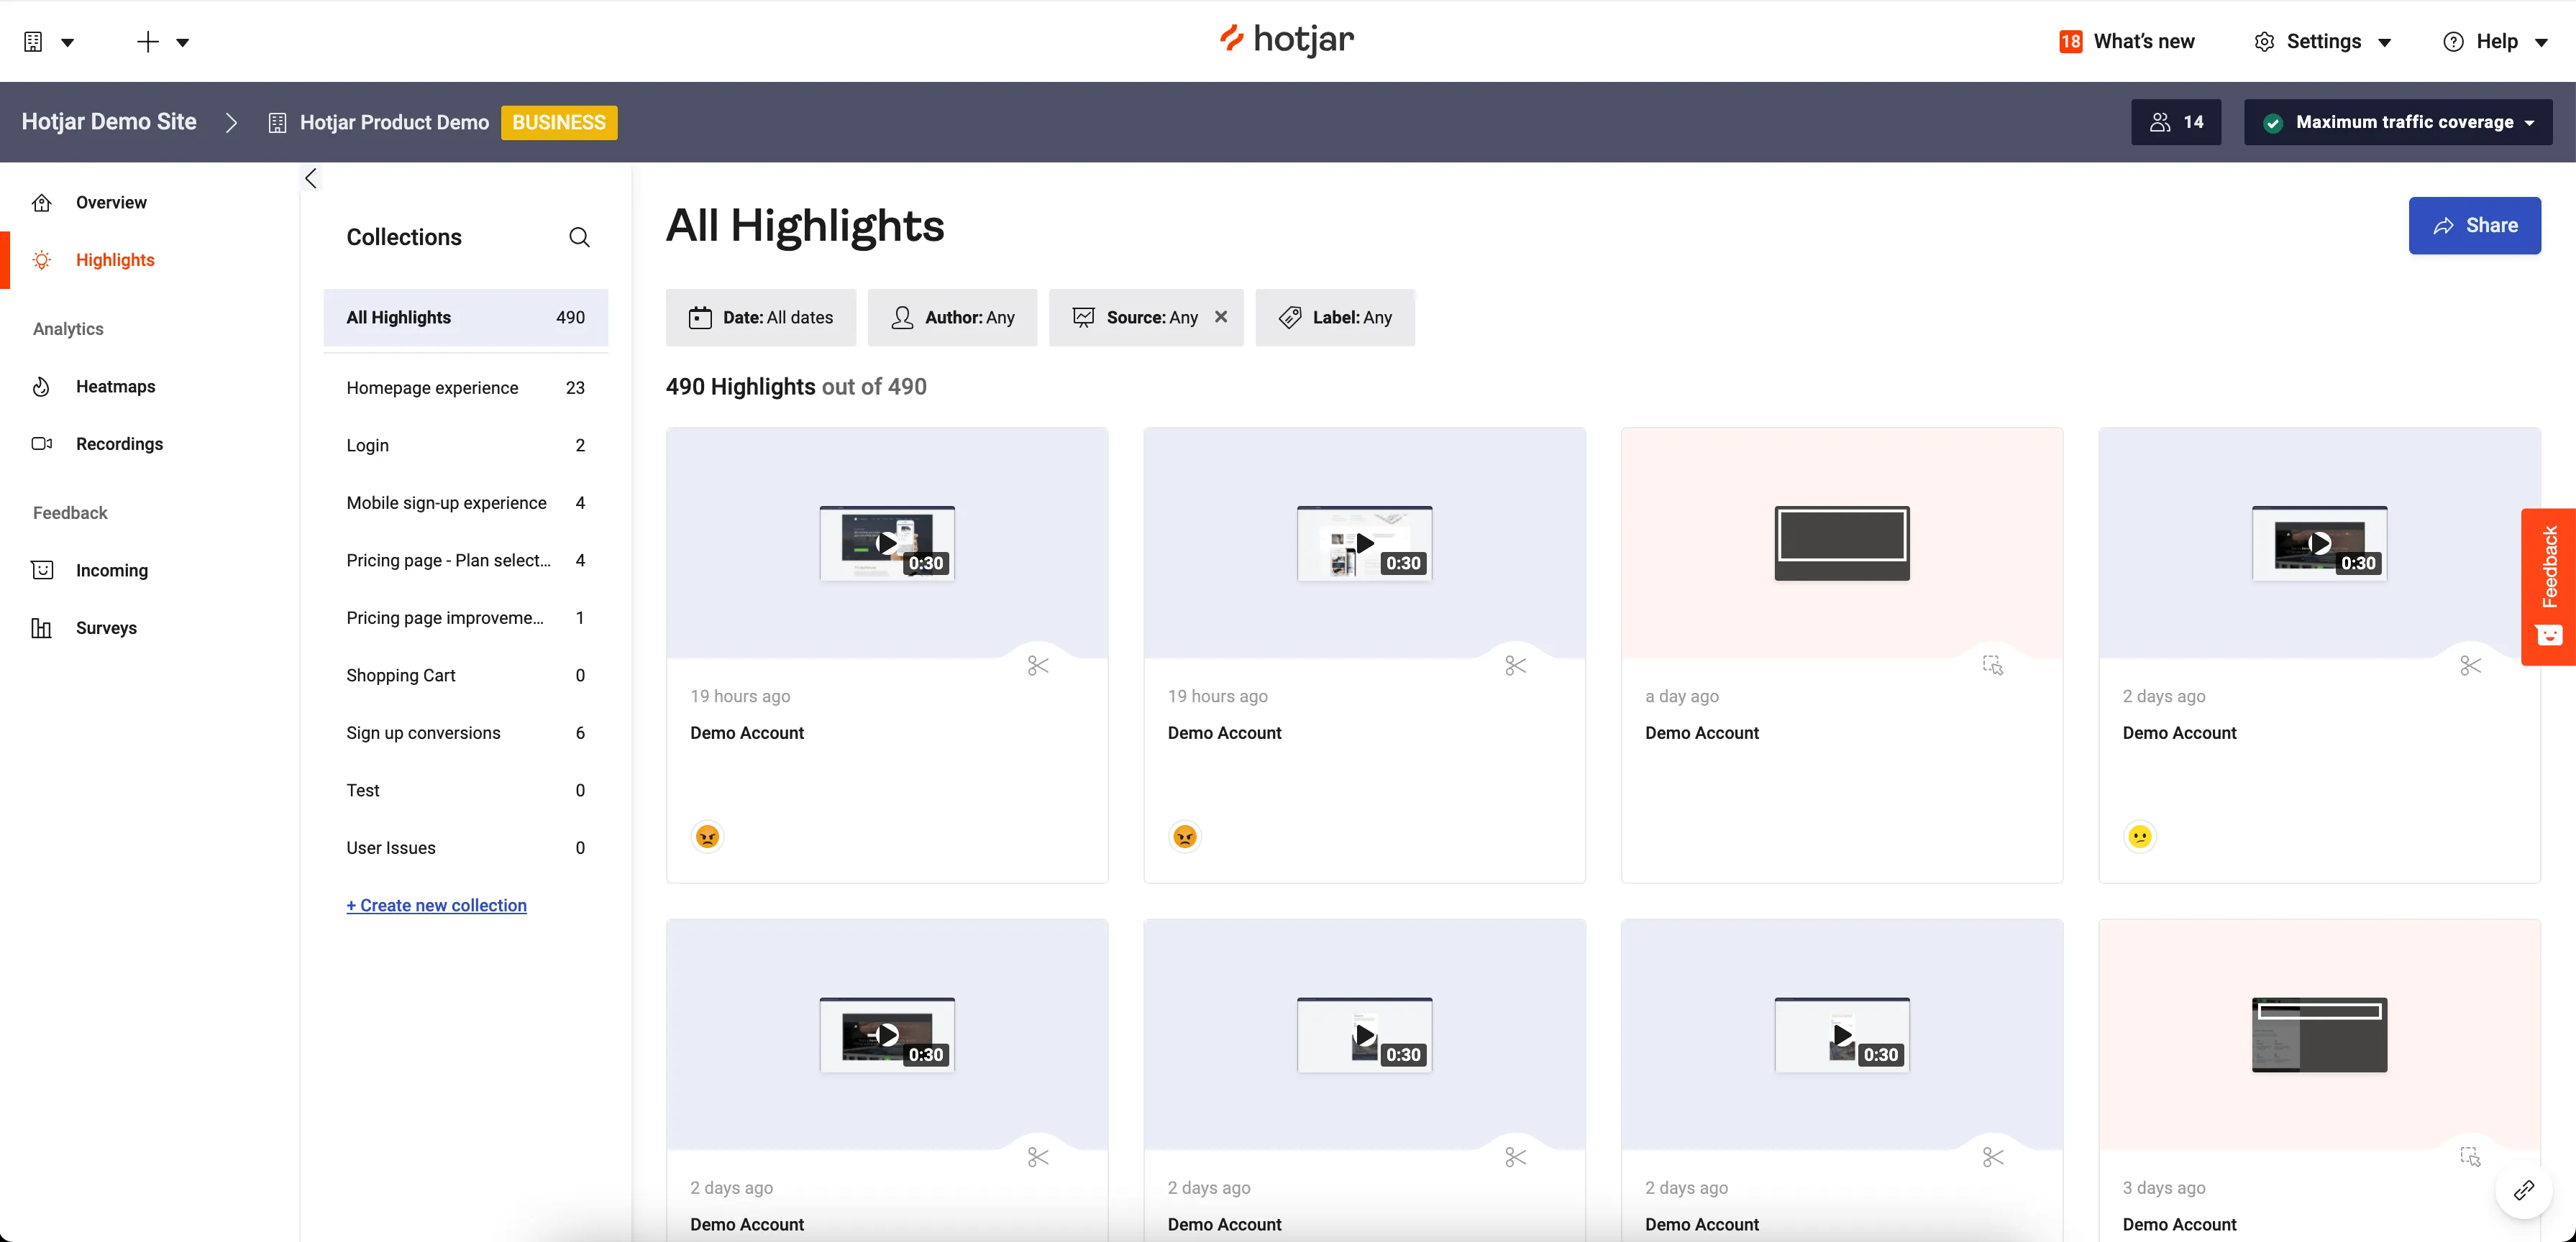
Task: Click angry emoji on first 19 hours ago card
Action: 707,837
